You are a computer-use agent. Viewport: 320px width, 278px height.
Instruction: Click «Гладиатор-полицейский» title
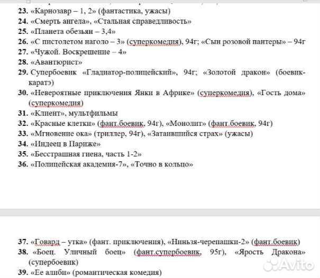pyautogui.click(x=129, y=72)
